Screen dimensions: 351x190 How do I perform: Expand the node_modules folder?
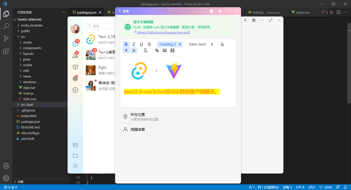tap(40, 25)
